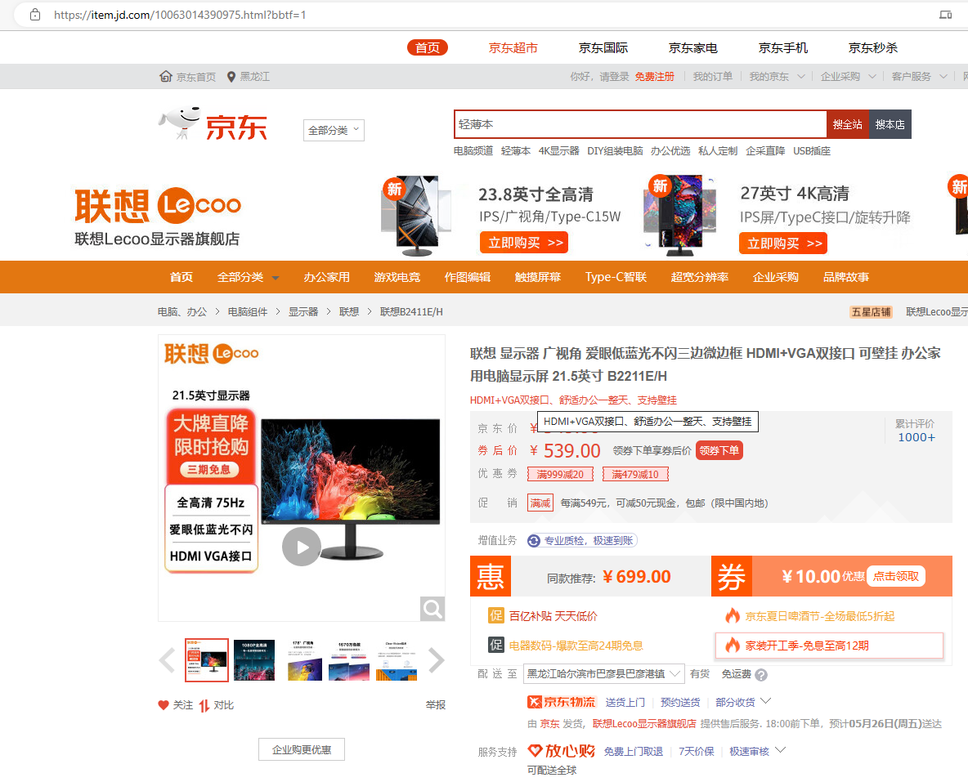
Task: Select the first product thumbnail
Action: tap(207, 659)
